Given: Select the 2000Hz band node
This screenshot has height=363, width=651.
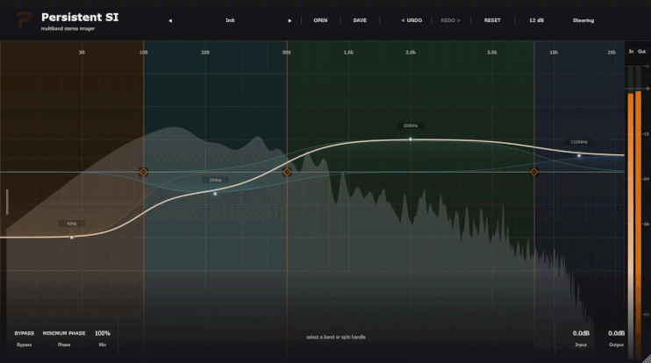Looking at the screenshot, I should tap(411, 139).
